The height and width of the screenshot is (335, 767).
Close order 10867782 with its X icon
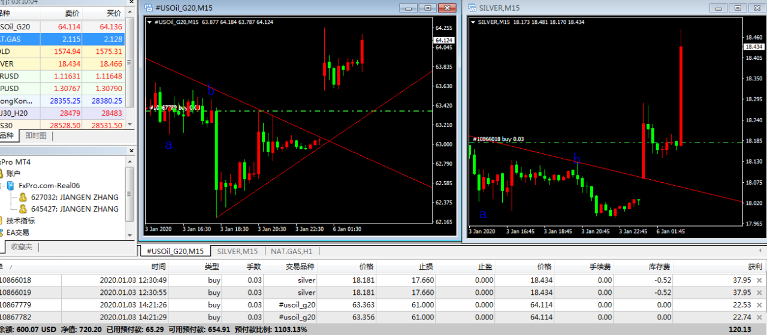pyautogui.click(x=760, y=317)
